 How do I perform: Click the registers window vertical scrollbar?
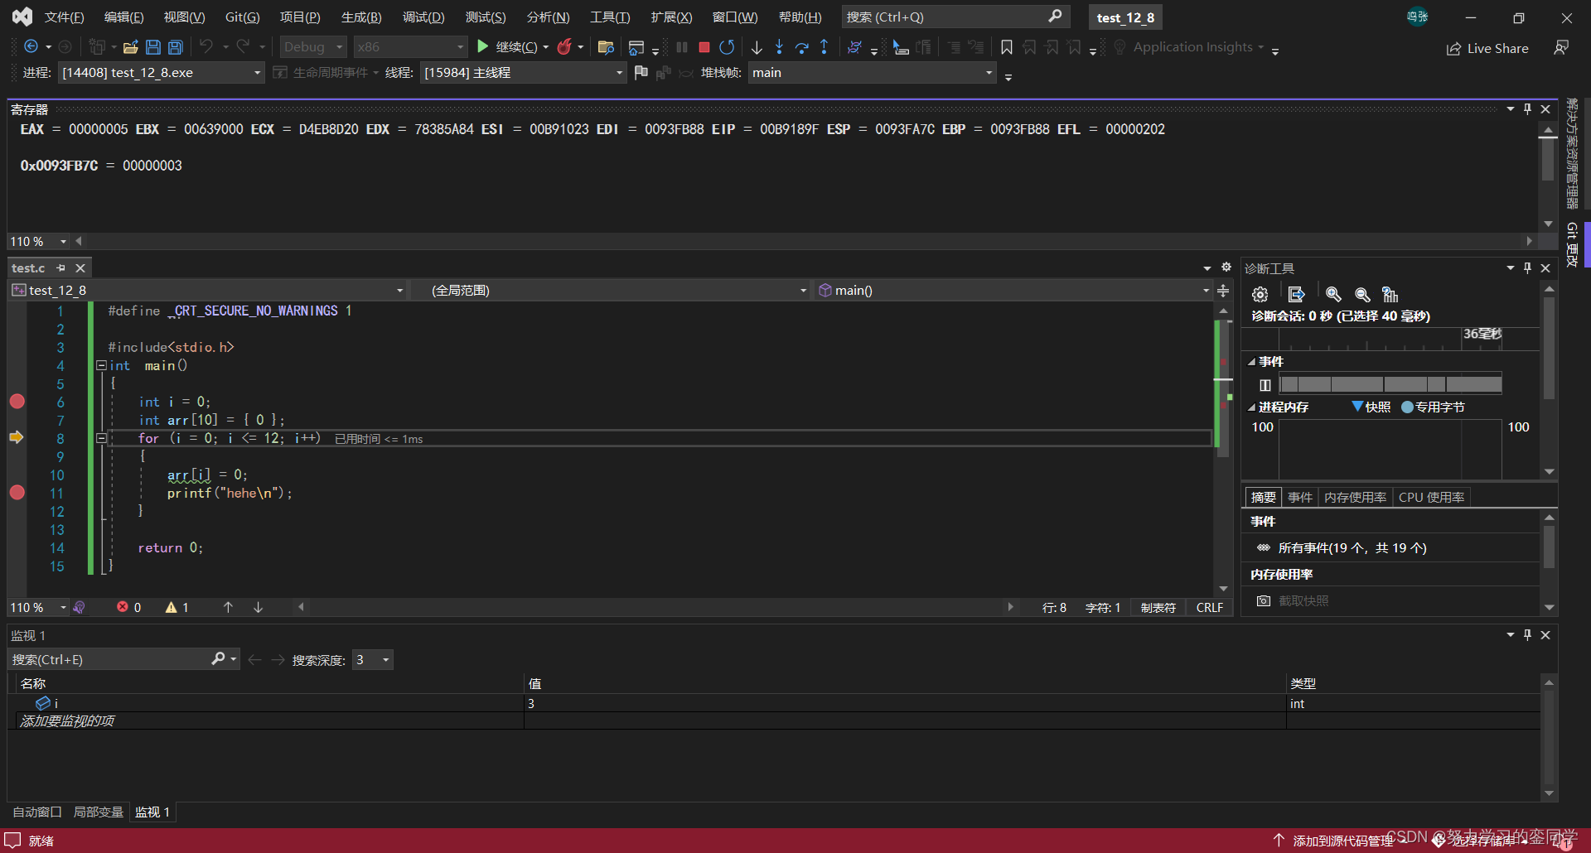pos(1548,175)
